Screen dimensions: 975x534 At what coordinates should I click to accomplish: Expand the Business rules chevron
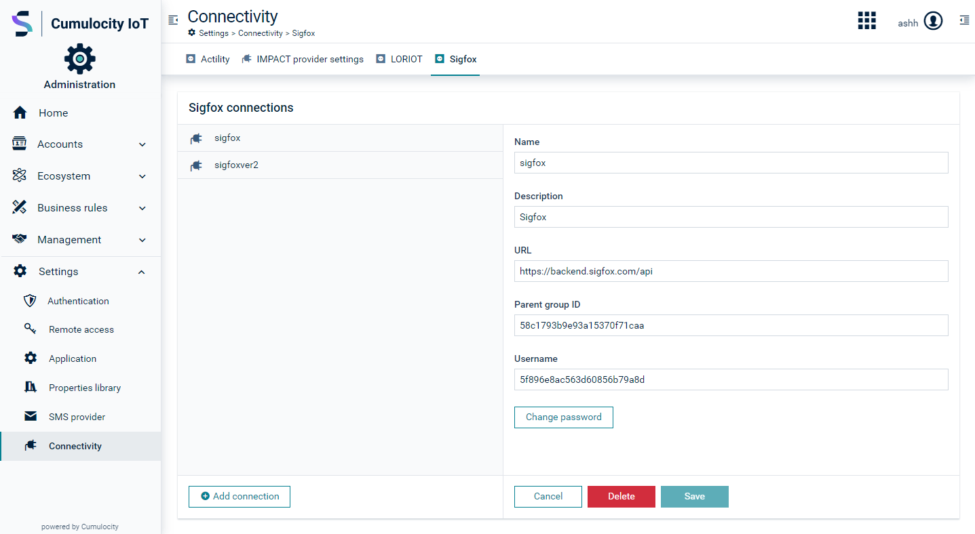pos(142,208)
